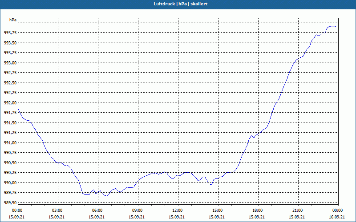Click the 990,50 y-axis label

tap(10, 163)
